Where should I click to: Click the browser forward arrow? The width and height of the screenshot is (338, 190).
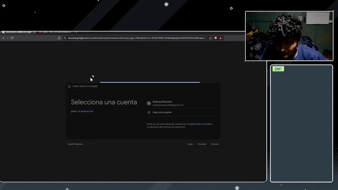(x=8, y=38)
